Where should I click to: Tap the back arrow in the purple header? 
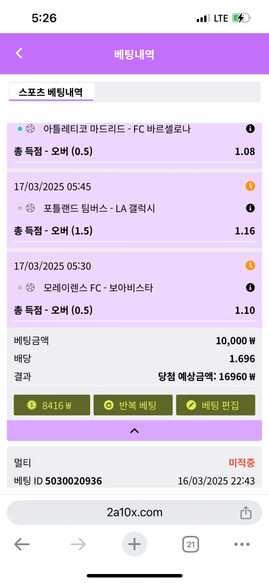pyautogui.click(x=19, y=53)
